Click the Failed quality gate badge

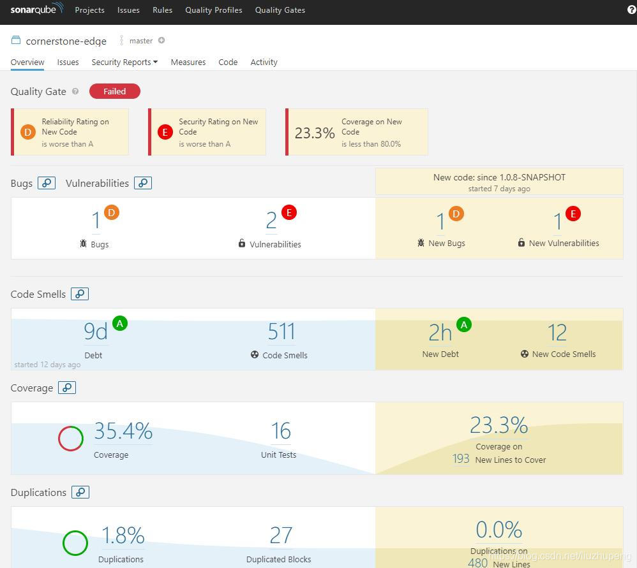pos(114,91)
